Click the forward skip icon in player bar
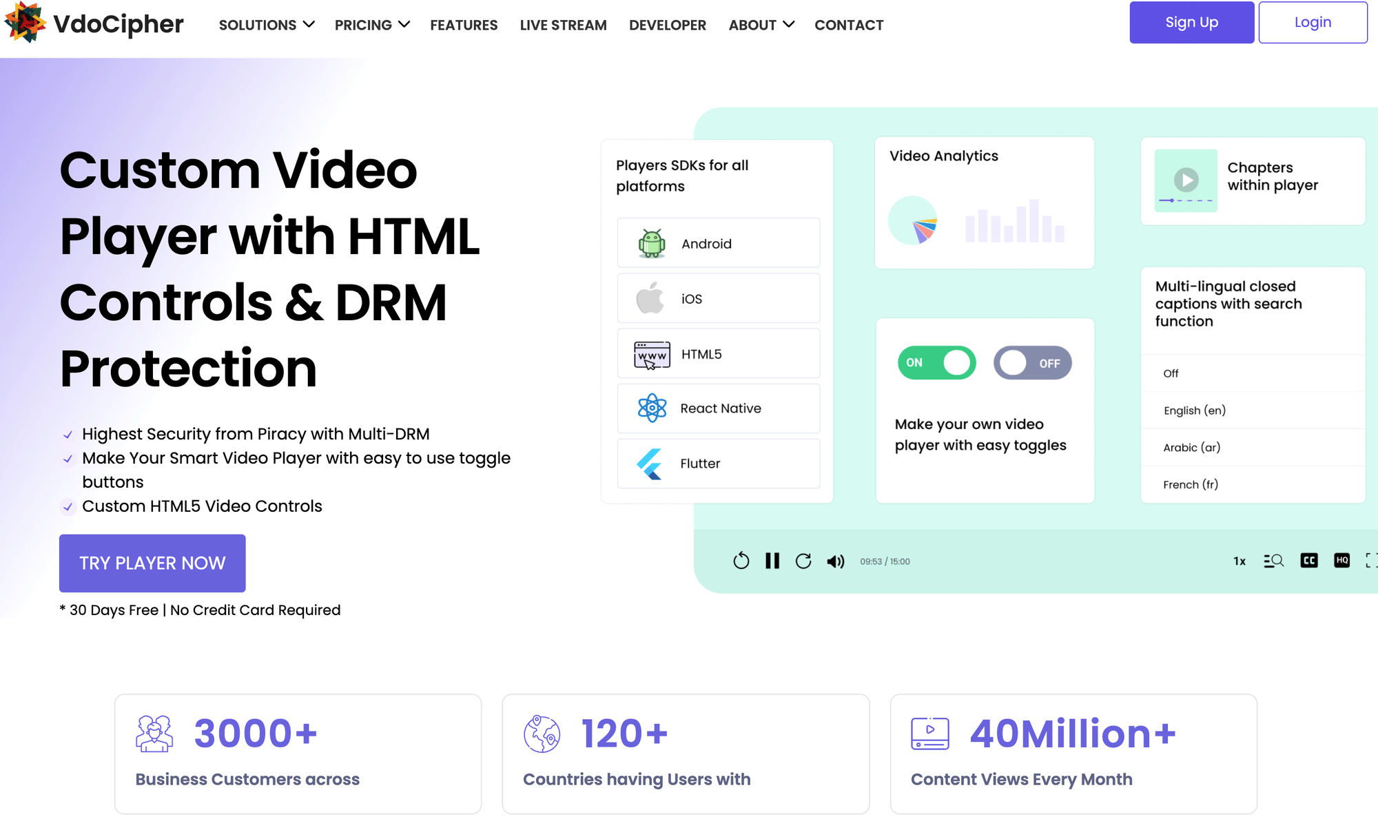1378x830 pixels. point(803,561)
